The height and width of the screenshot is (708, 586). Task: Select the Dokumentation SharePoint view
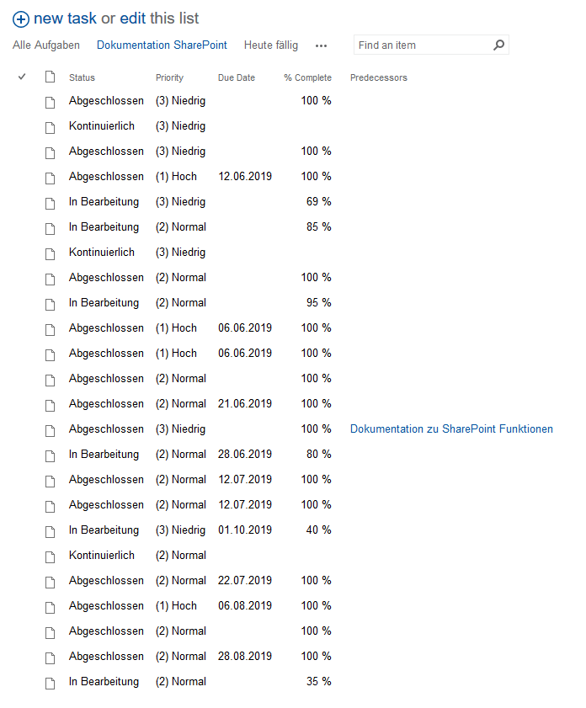click(162, 45)
